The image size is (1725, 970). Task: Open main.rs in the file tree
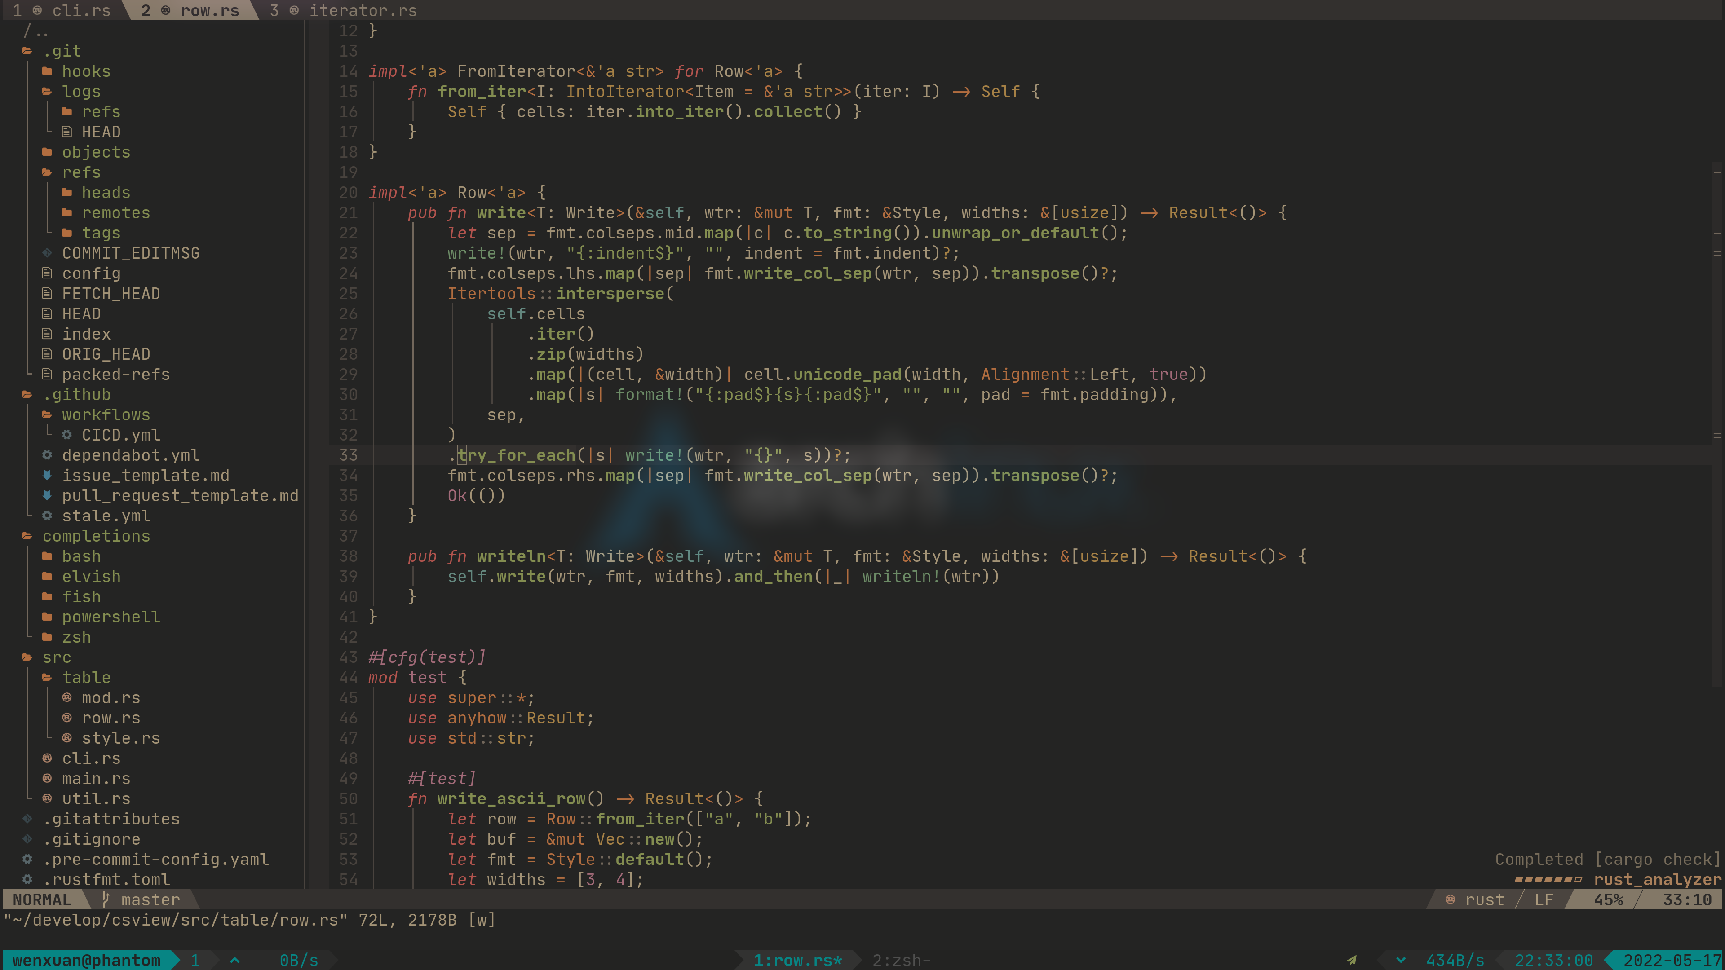[x=96, y=779]
